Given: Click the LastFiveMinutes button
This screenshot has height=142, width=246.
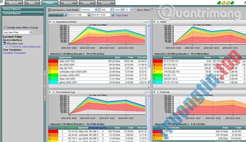Looking at the screenshot, I should tap(56, 15).
